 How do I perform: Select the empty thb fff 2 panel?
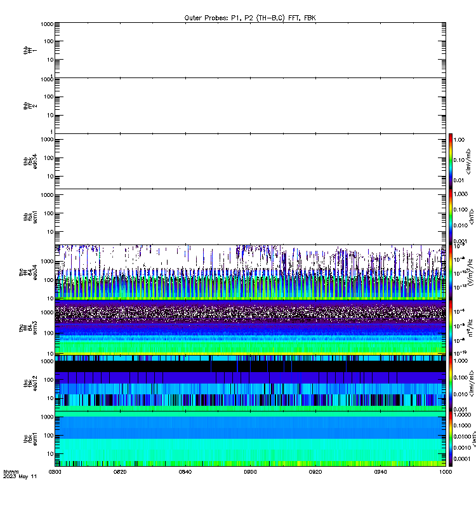point(250,105)
